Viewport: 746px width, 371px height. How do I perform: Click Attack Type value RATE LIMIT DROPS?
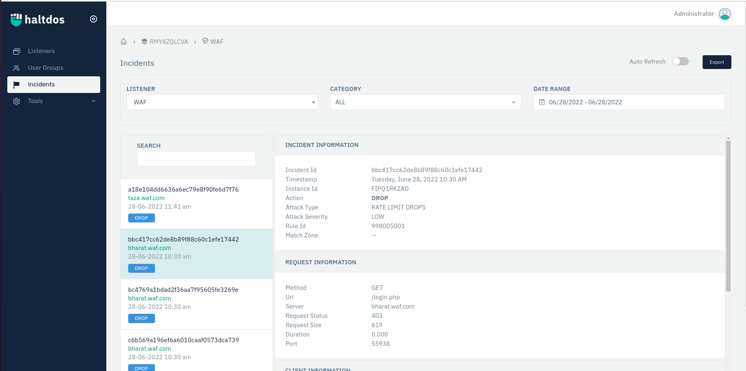click(x=398, y=207)
